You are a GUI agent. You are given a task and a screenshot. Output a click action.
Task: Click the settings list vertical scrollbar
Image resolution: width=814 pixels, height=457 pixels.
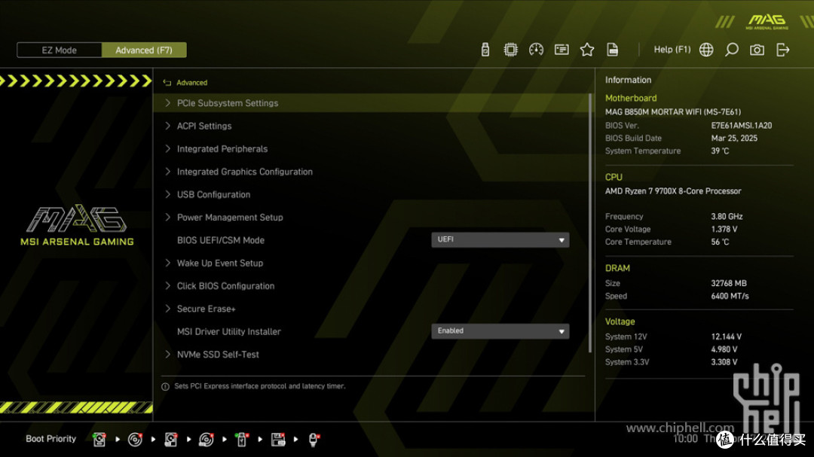click(590, 223)
